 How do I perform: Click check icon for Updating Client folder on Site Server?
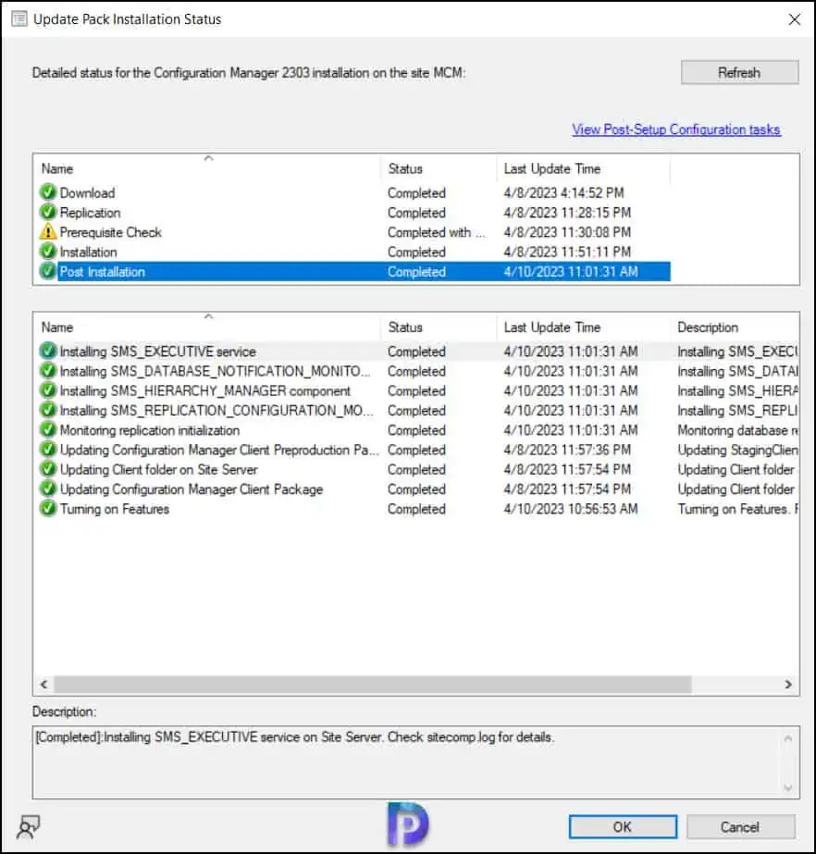(48, 469)
